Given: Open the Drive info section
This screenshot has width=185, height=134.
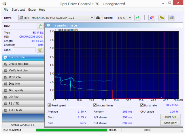Looking at the screenshot, I should point(23,77).
